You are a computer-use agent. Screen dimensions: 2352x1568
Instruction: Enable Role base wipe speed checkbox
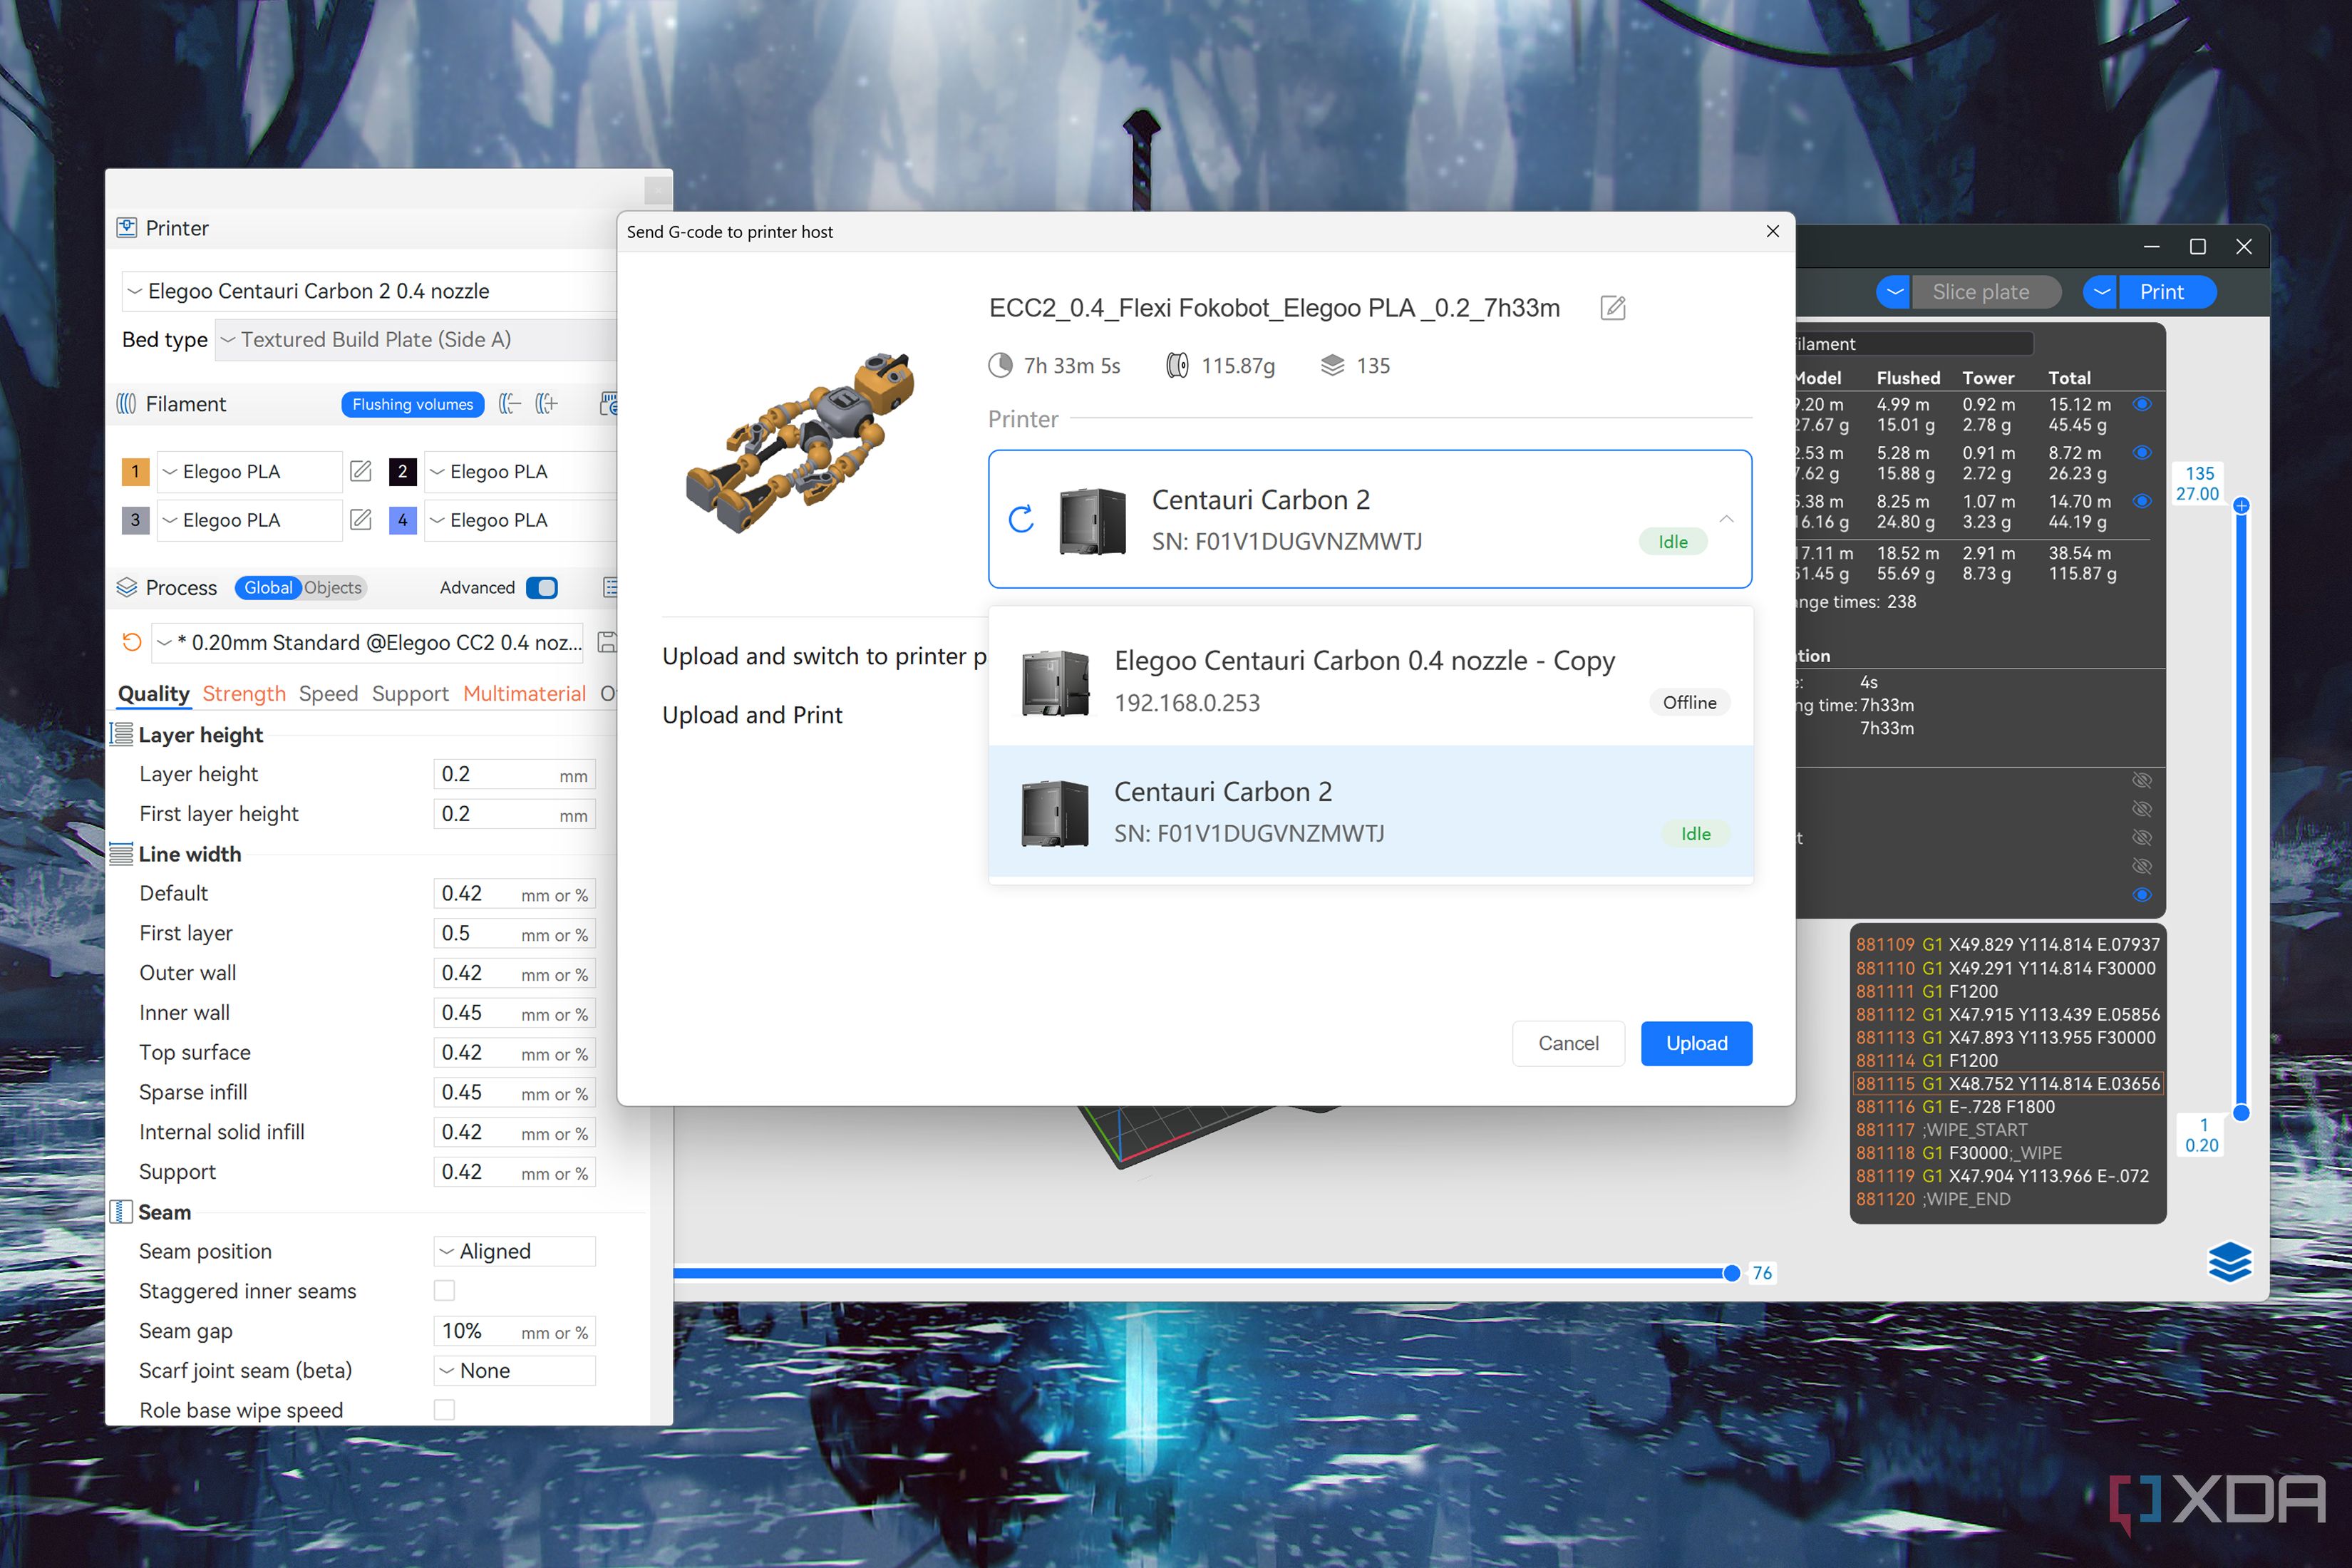tap(444, 1410)
